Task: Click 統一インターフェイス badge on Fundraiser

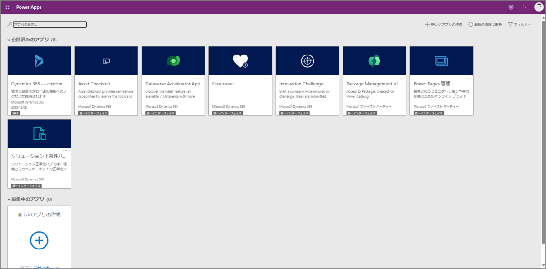Action: tap(227, 113)
